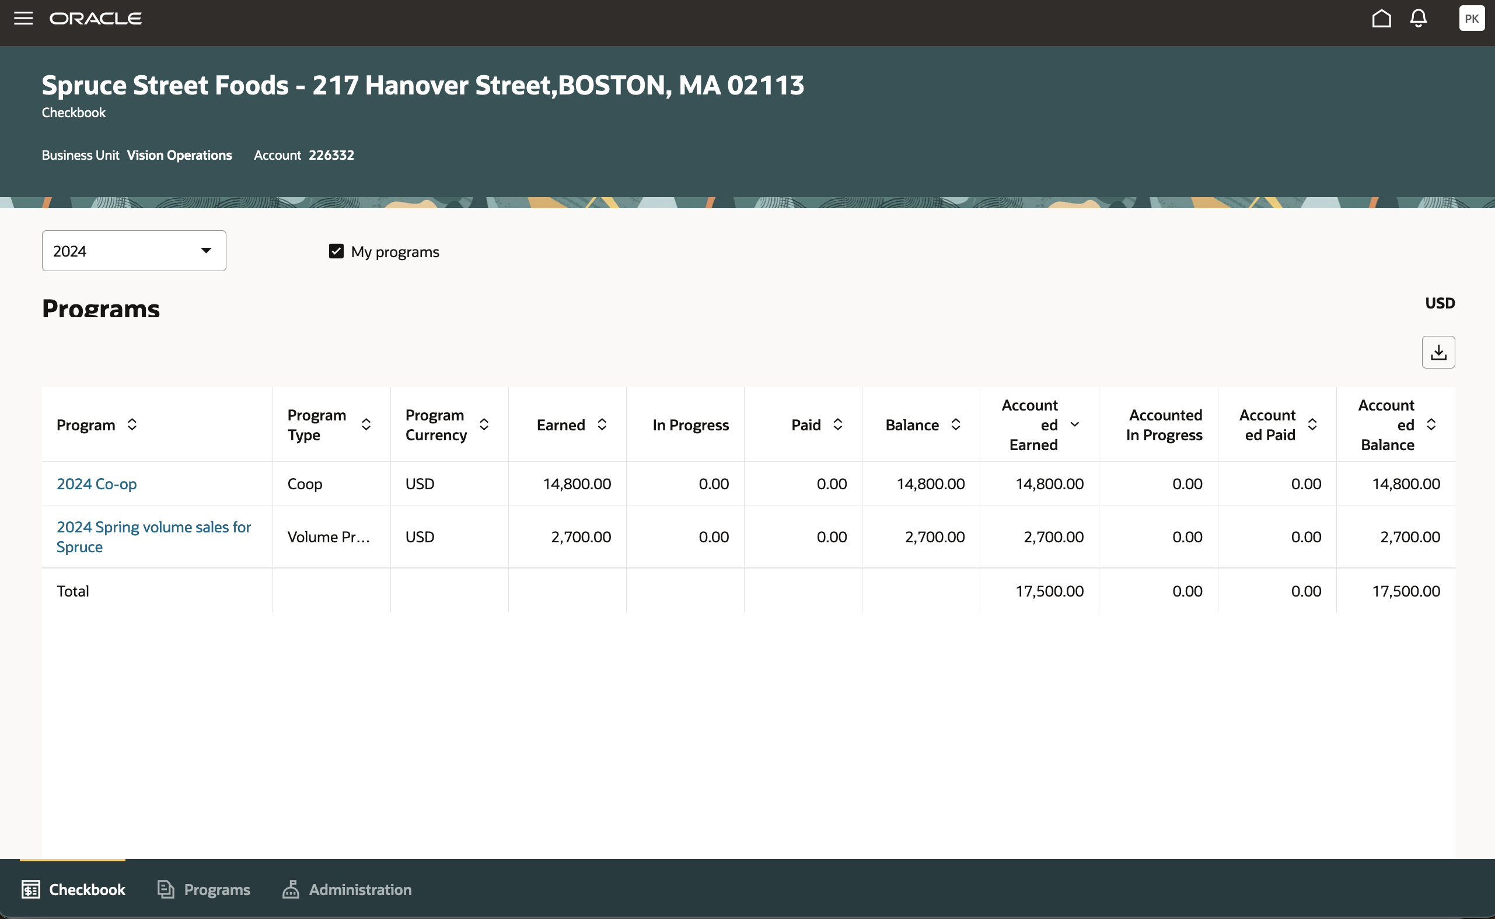
Task: Click the home icon in the top bar
Action: [1382, 18]
